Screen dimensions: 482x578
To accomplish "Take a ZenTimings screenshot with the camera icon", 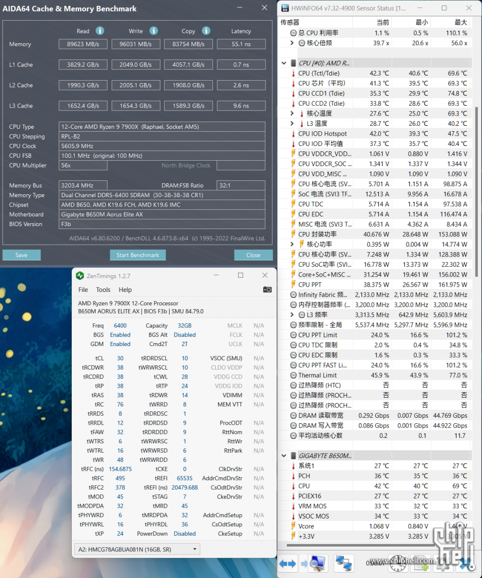I will point(267,290).
